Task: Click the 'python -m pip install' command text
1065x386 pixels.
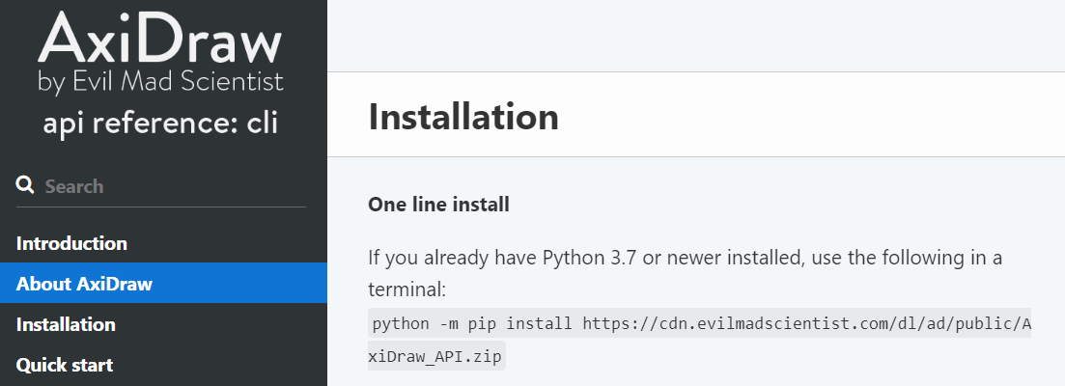Action: (x=472, y=323)
